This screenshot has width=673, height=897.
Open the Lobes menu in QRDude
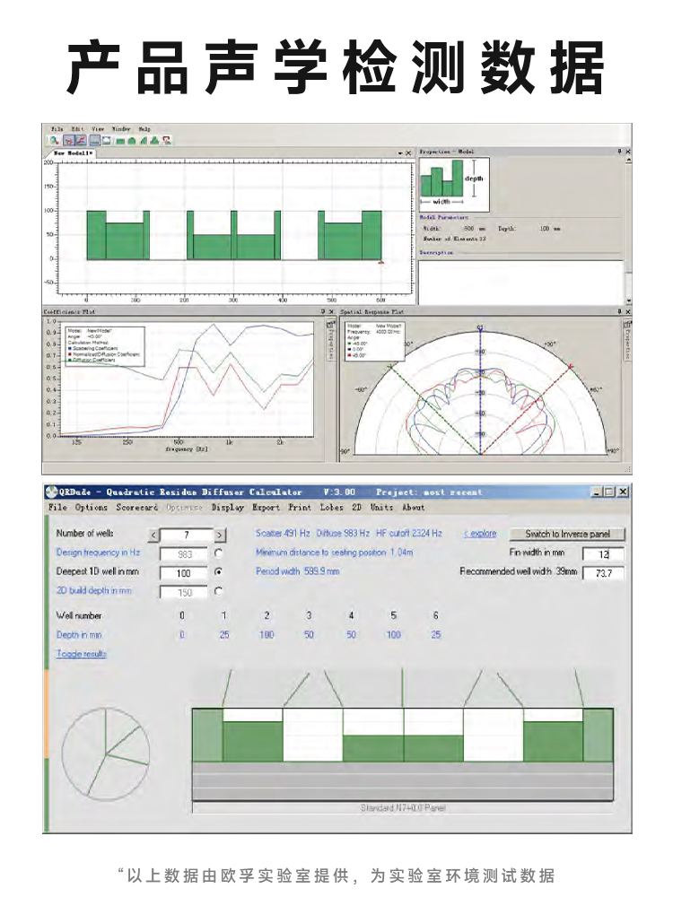(x=331, y=508)
